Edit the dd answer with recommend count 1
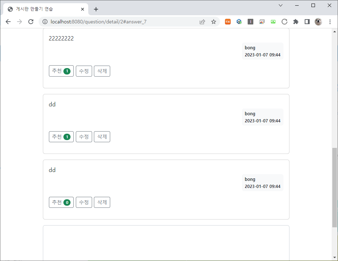Screen dimensions: 338x261 [84, 137]
